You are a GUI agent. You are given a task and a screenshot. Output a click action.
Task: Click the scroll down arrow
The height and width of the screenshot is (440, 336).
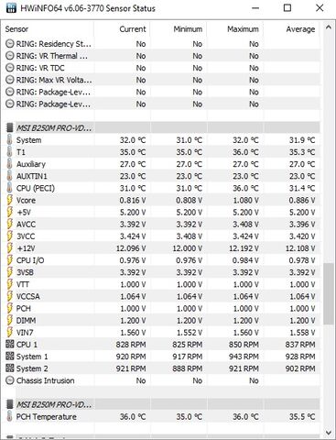click(329, 433)
